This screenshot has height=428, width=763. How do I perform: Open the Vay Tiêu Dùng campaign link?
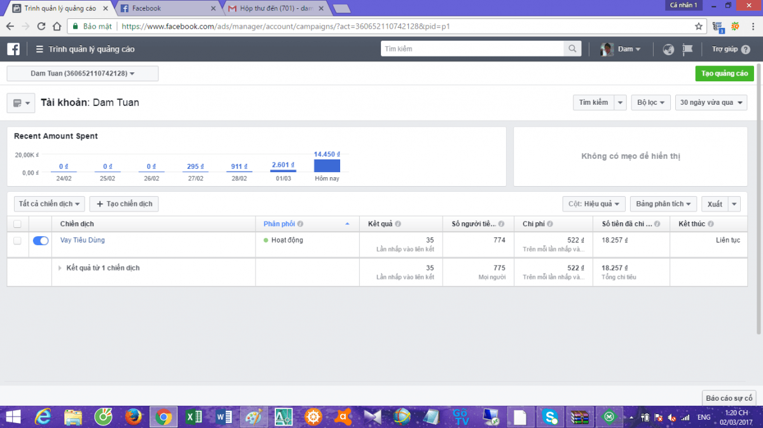(83, 241)
